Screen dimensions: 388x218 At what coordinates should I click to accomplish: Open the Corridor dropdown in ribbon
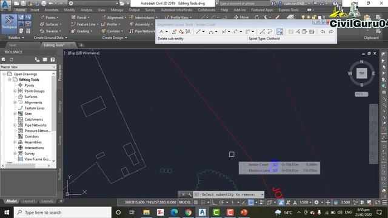112,31
